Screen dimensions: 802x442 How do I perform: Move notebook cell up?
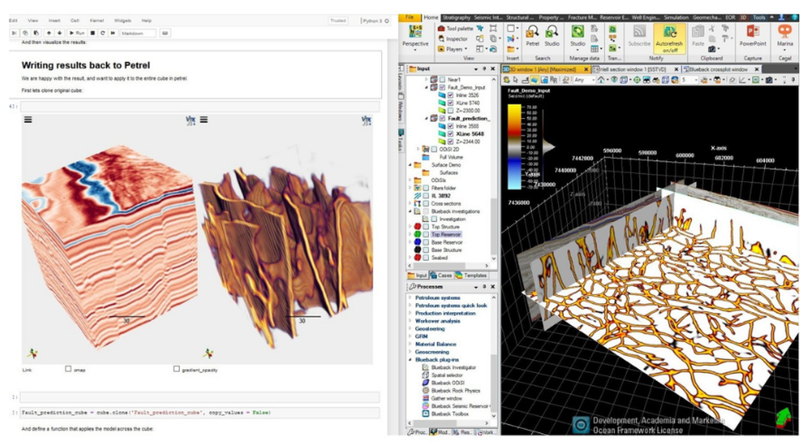[49, 33]
